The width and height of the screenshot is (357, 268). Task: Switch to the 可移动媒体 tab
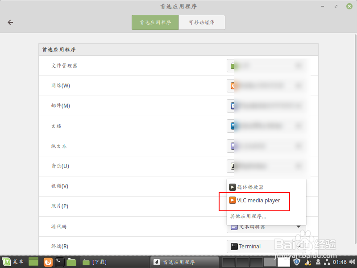coord(202,22)
